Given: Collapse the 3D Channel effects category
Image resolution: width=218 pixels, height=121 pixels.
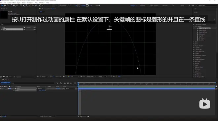Looking at the screenshot, I should click(194, 26).
